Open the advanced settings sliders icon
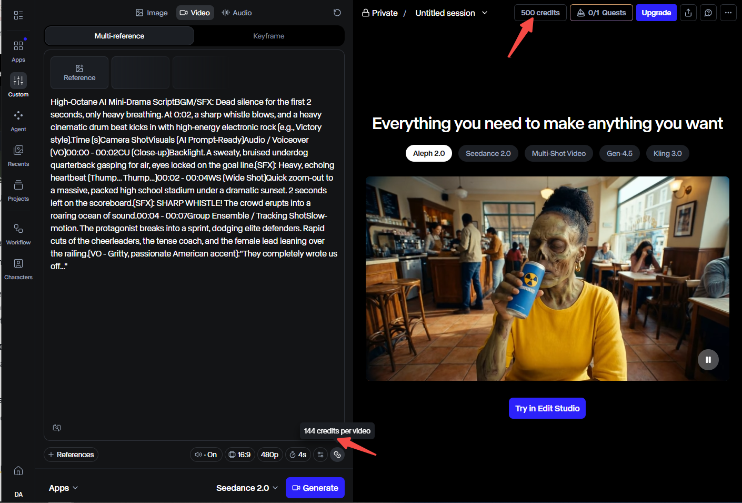 [x=320, y=455]
